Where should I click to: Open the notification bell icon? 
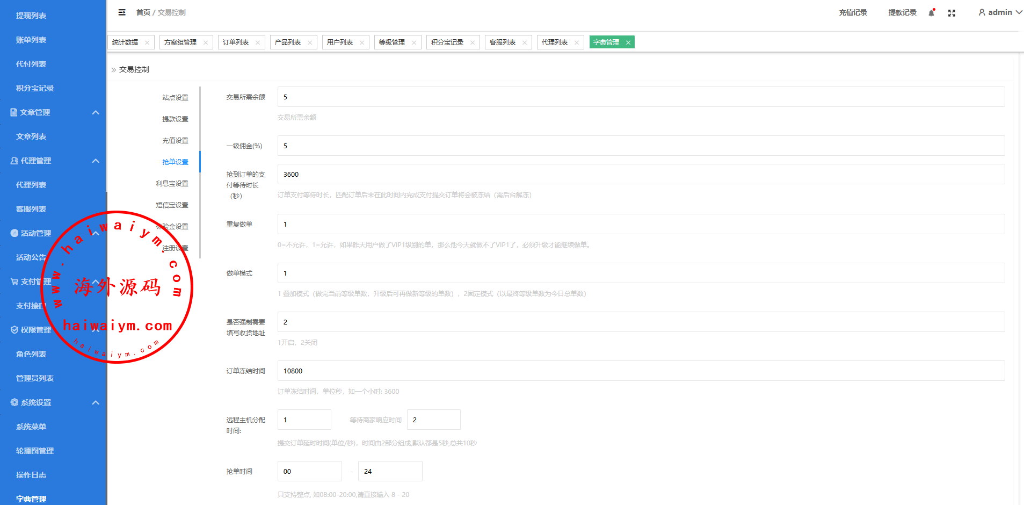pos(931,13)
